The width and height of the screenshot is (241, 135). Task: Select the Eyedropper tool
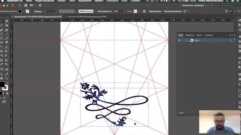2,64
